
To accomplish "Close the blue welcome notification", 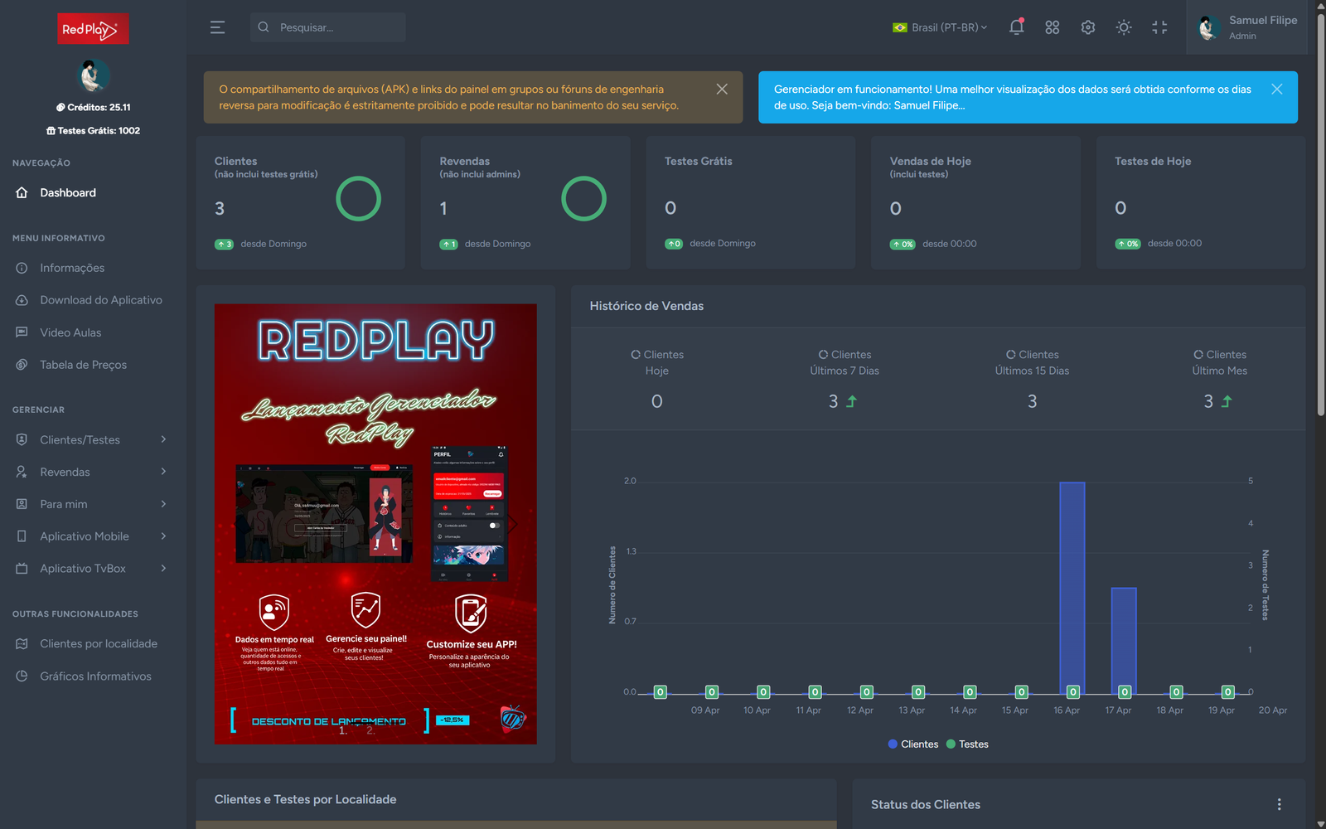I will coord(1276,89).
